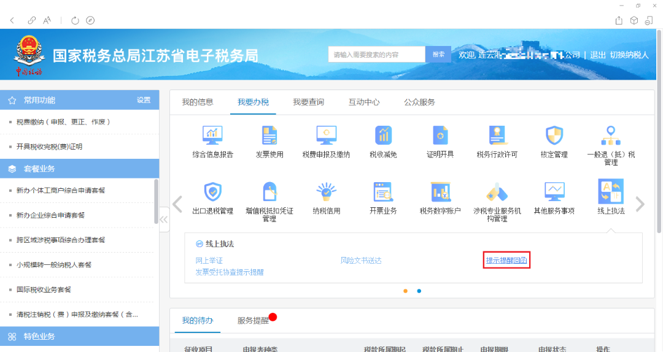Show previous page of service icons
The height and width of the screenshot is (352, 663).
coord(178,204)
